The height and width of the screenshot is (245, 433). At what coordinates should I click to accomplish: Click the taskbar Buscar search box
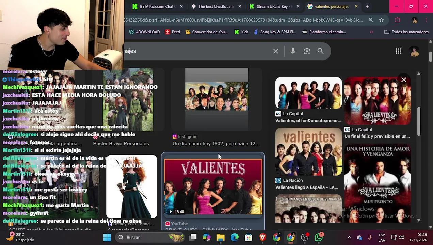click(150, 238)
